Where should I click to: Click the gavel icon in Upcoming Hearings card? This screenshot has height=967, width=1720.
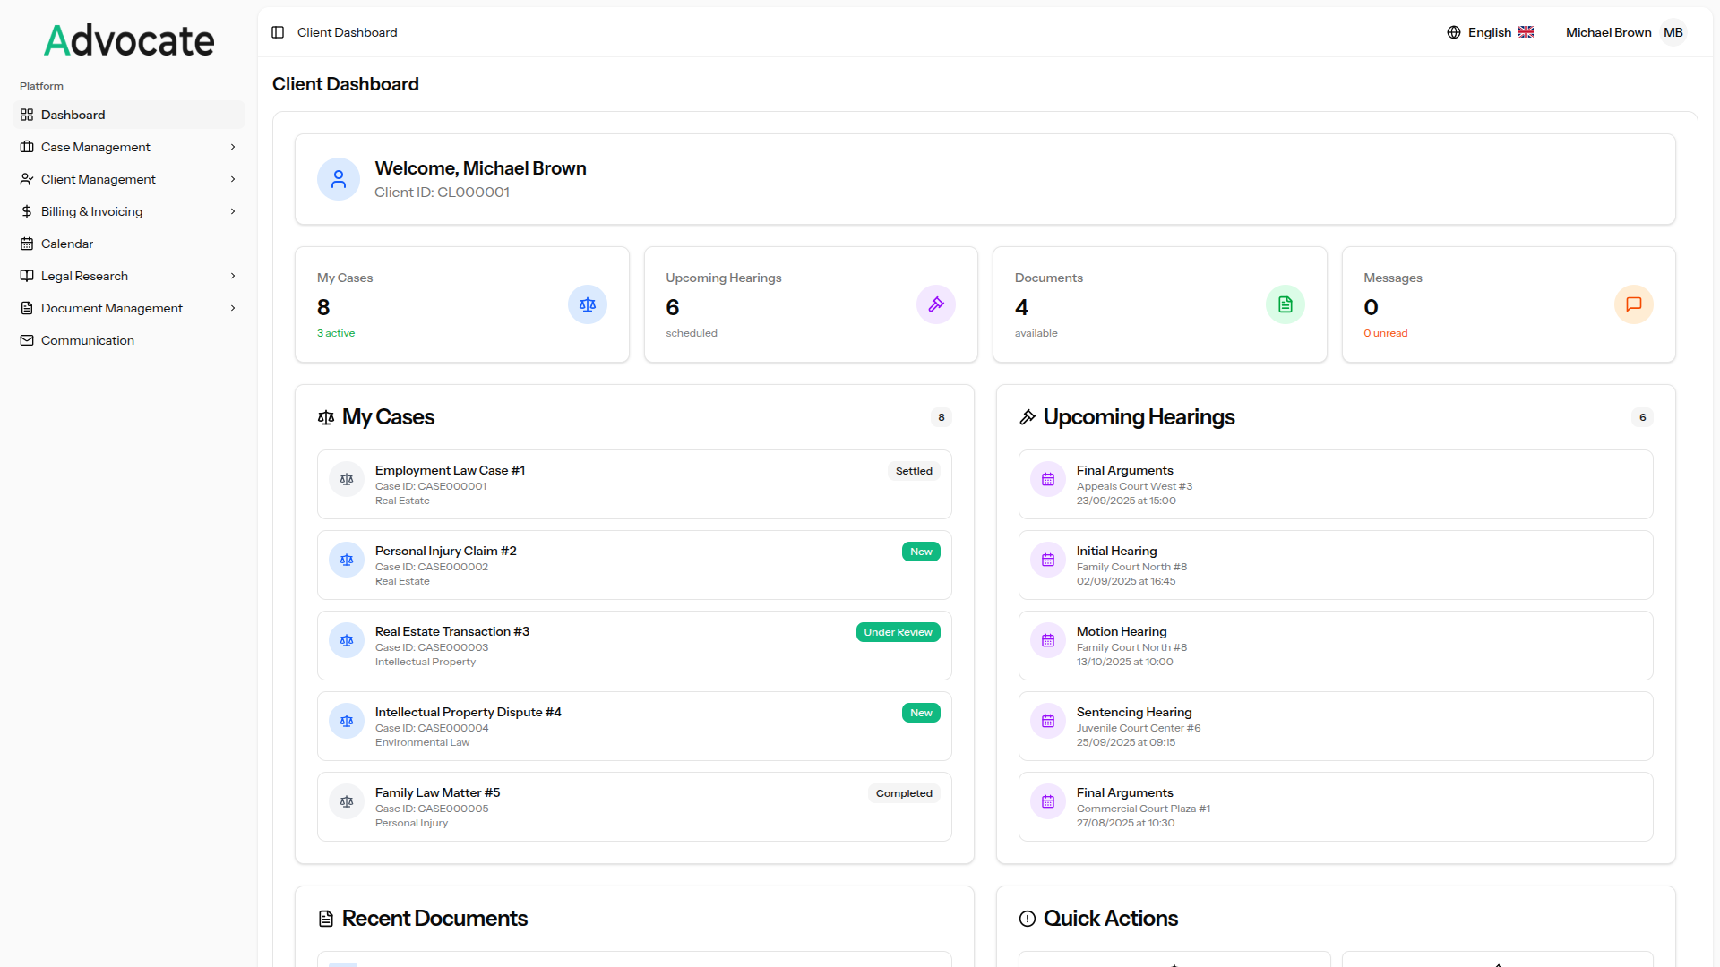pos(935,304)
